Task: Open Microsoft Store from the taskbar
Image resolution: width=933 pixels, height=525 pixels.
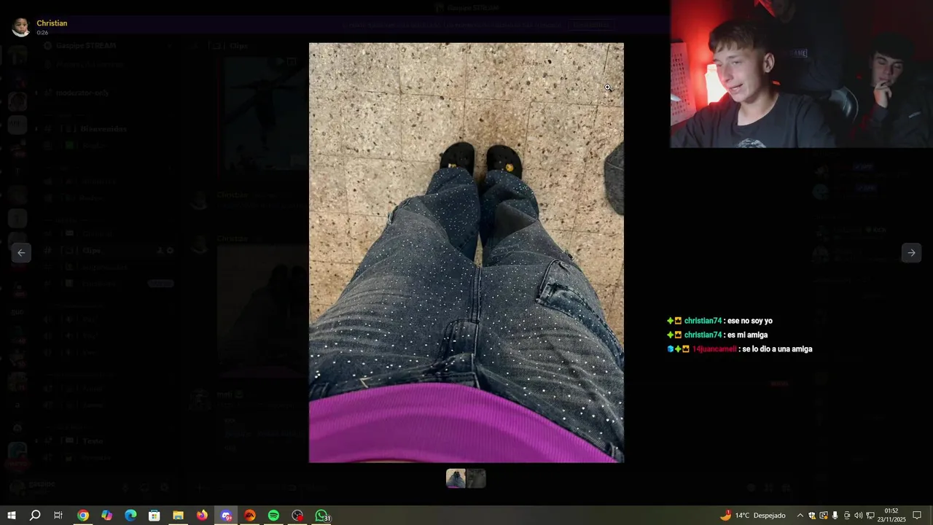Action: (x=155, y=516)
